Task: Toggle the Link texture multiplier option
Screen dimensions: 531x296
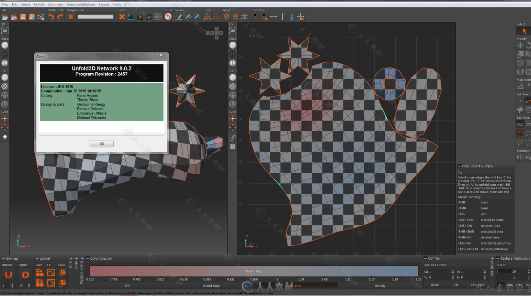Action: point(510,285)
